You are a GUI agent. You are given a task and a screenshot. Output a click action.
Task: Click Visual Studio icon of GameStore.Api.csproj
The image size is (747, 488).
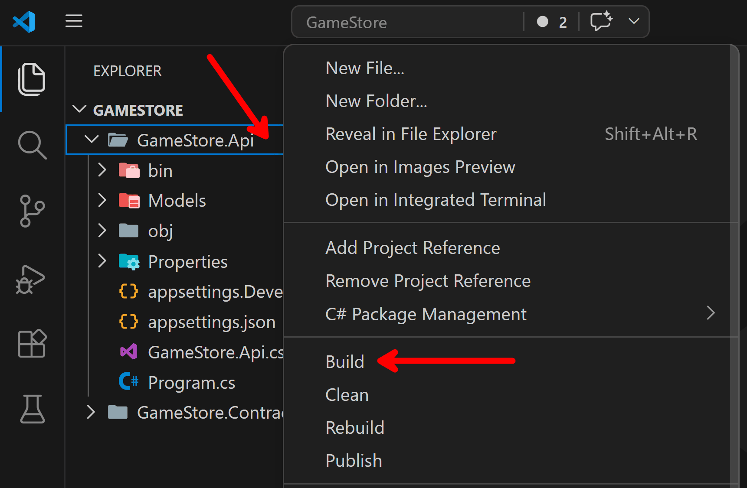pos(129,351)
